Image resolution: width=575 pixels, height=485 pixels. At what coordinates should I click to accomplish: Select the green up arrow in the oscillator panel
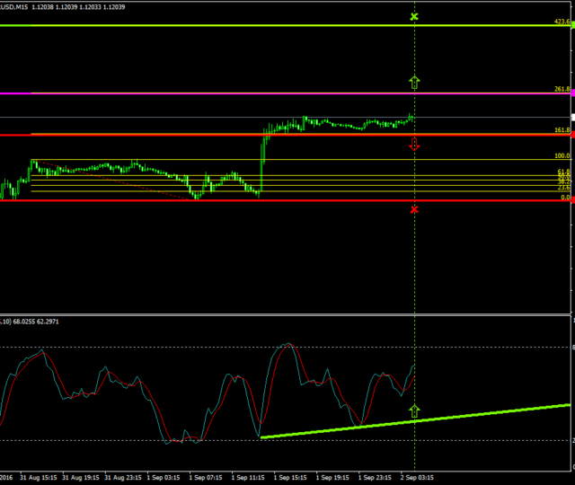414,411
